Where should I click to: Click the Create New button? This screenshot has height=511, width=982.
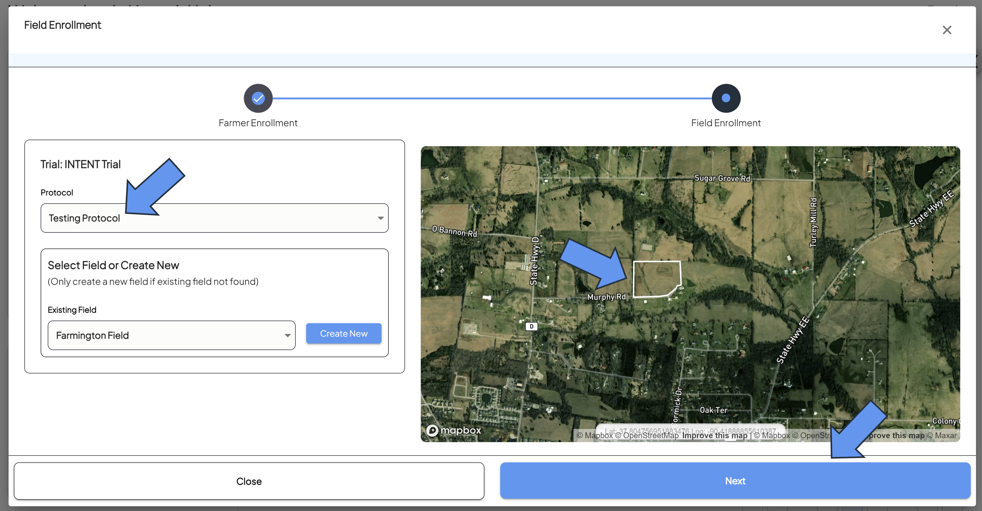(x=344, y=334)
